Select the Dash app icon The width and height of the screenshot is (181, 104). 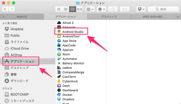pos(59,86)
